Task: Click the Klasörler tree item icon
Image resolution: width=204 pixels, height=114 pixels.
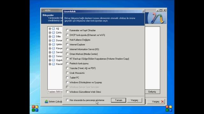Action: point(54,64)
